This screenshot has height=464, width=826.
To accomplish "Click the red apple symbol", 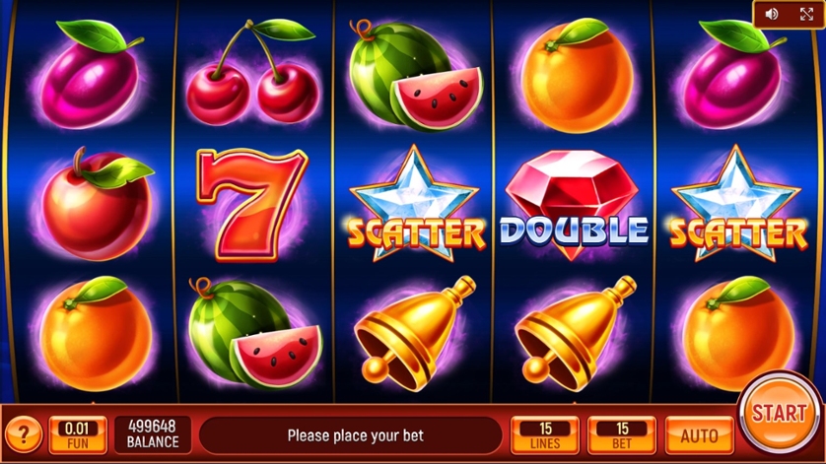I will (x=96, y=204).
